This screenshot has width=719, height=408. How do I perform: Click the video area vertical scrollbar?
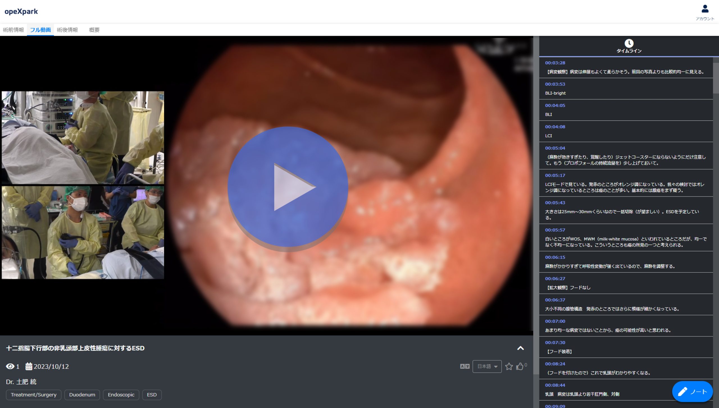(536, 205)
